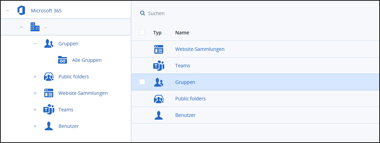Click the search magnifier icon

pyautogui.click(x=143, y=13)
